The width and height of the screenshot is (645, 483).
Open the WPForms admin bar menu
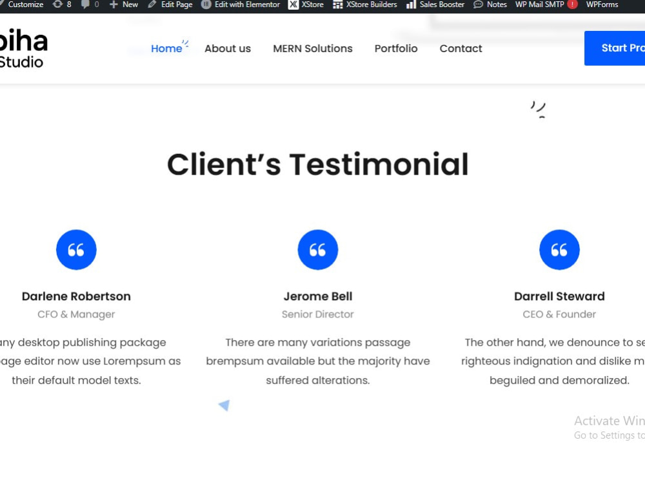(x=602, y=5)
